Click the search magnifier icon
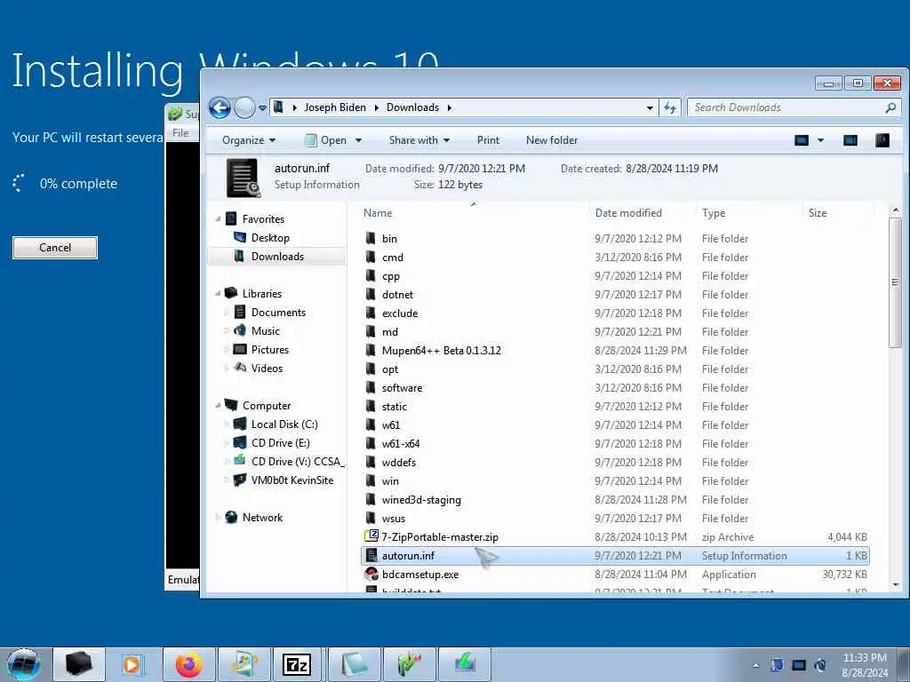Image resolution: width=910 pixels, height=682 pixels. point(890,107)
